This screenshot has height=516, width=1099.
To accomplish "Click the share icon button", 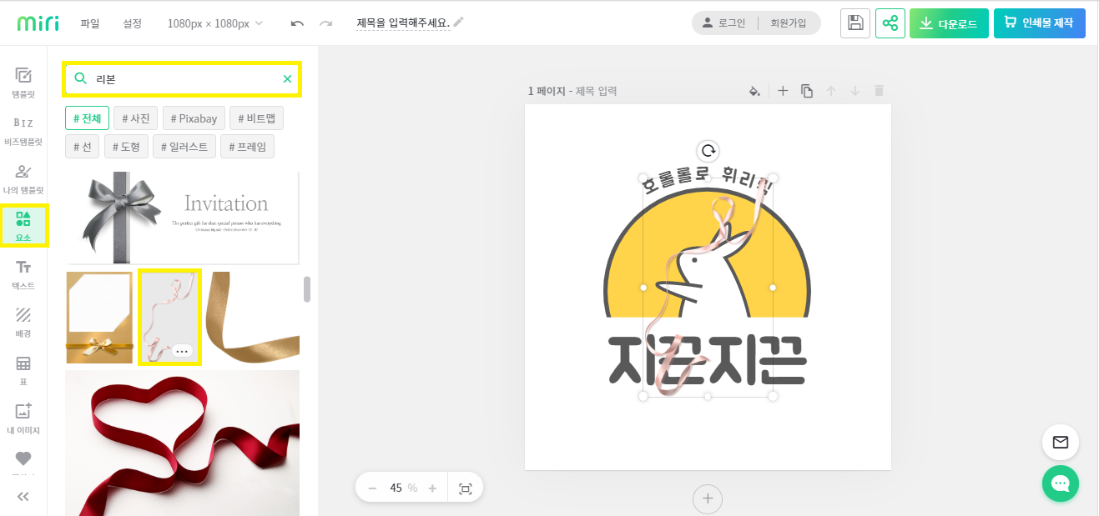I will tap(890, 23).
